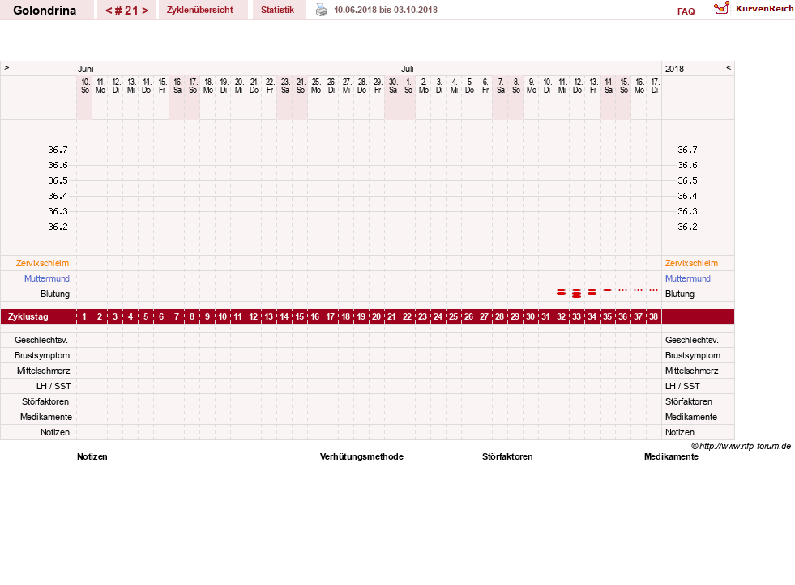Click the date range '10.06.2018 bis 03.10.2018'

point(386,10)
